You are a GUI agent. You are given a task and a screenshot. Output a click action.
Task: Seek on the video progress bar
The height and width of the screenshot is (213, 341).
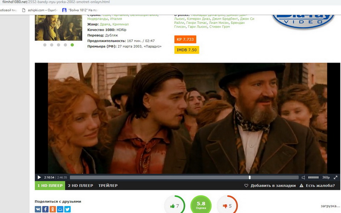[x=184, y=177]
